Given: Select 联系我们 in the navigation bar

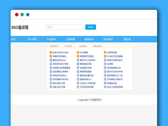Looking at the screenshot, I should (x=108, y=39).
